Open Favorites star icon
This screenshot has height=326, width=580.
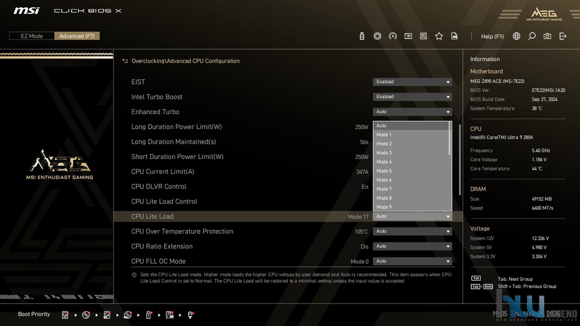point(439,36)
